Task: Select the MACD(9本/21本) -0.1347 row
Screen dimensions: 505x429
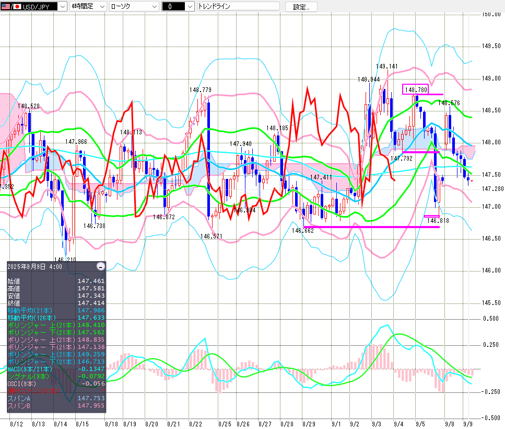Action: coord(56,369)
